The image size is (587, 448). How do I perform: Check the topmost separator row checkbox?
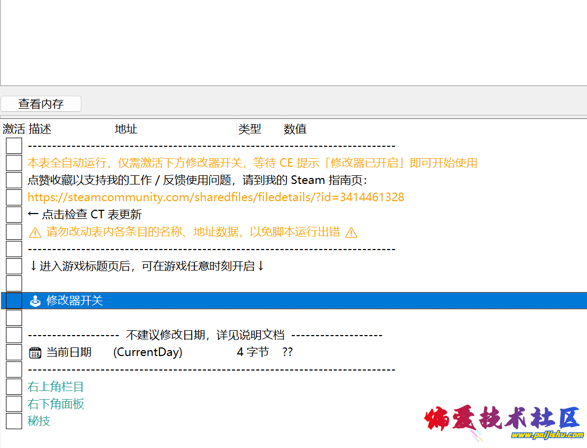pyautogui.click(x=13, y=145)
